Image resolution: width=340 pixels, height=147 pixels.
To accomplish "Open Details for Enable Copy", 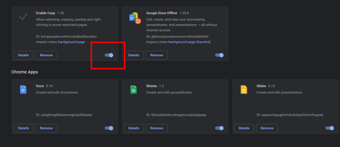I will click(23, 55).
